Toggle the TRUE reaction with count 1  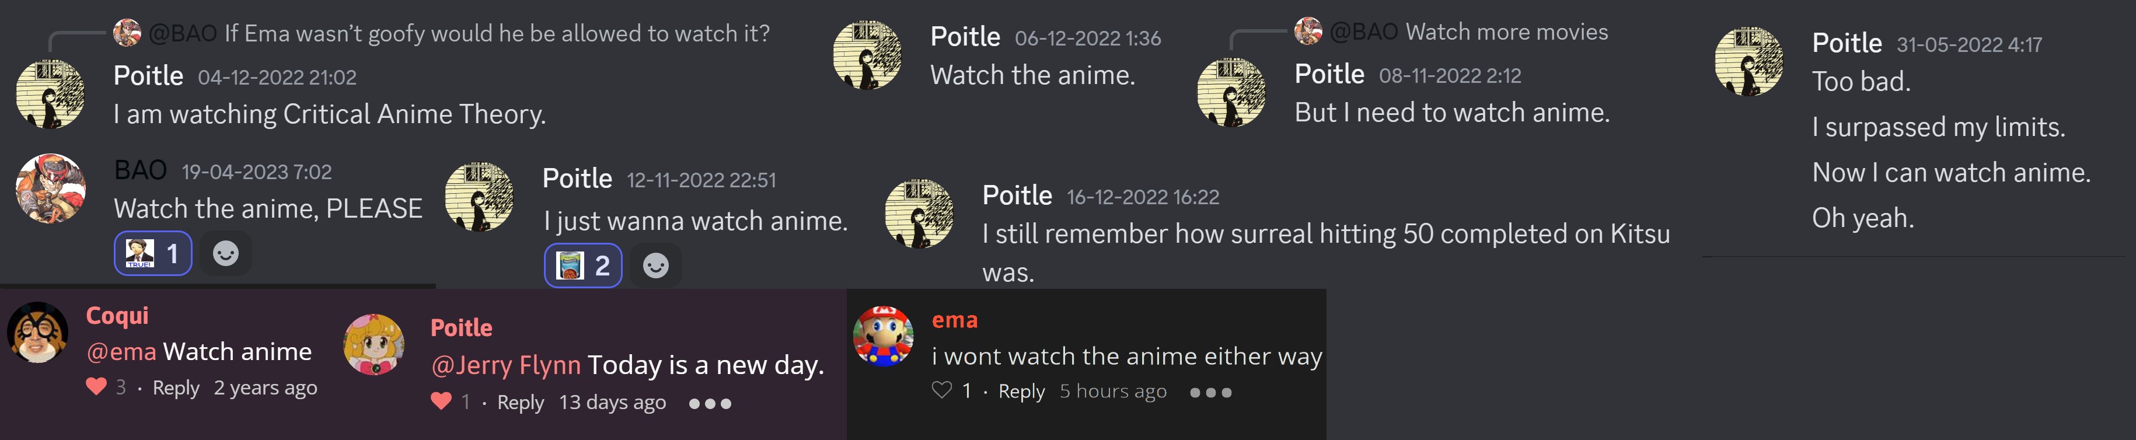(x=153, y=254)
